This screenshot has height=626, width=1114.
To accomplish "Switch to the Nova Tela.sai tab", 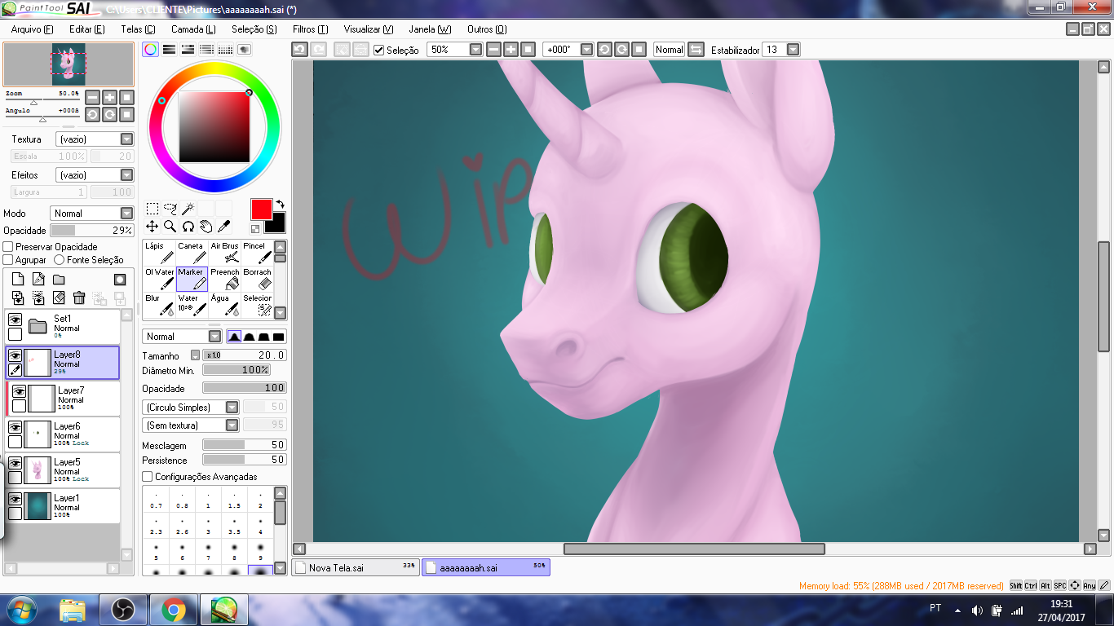I will tap(356, 567).
